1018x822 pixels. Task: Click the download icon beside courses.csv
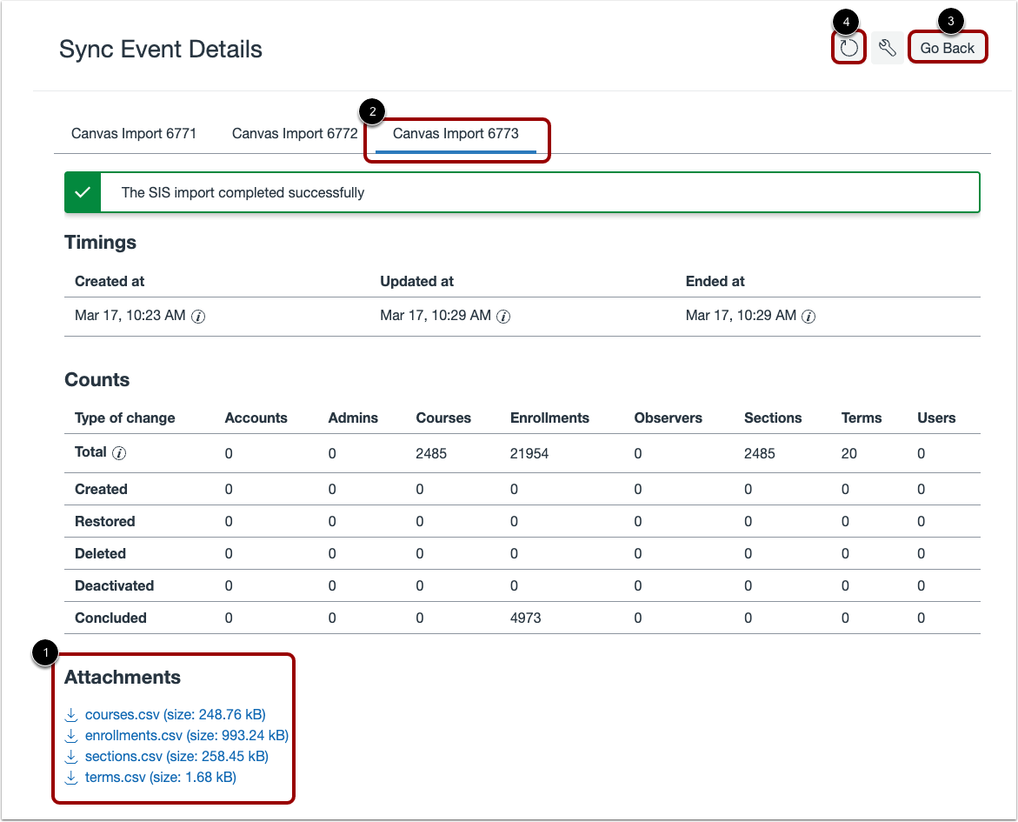click(x=71, y=714)
